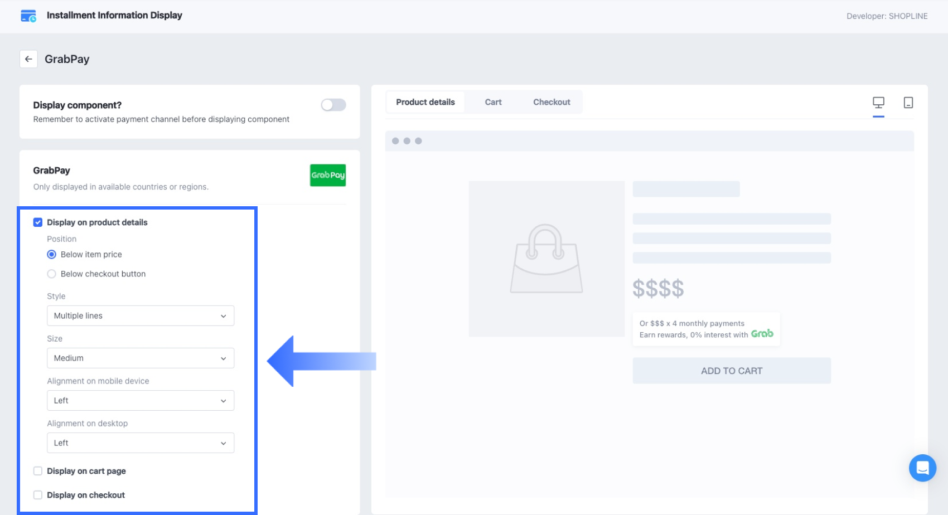Click the shopping bag placeholder image
Screen dimensions: 948x515
[x=546, y=259]
